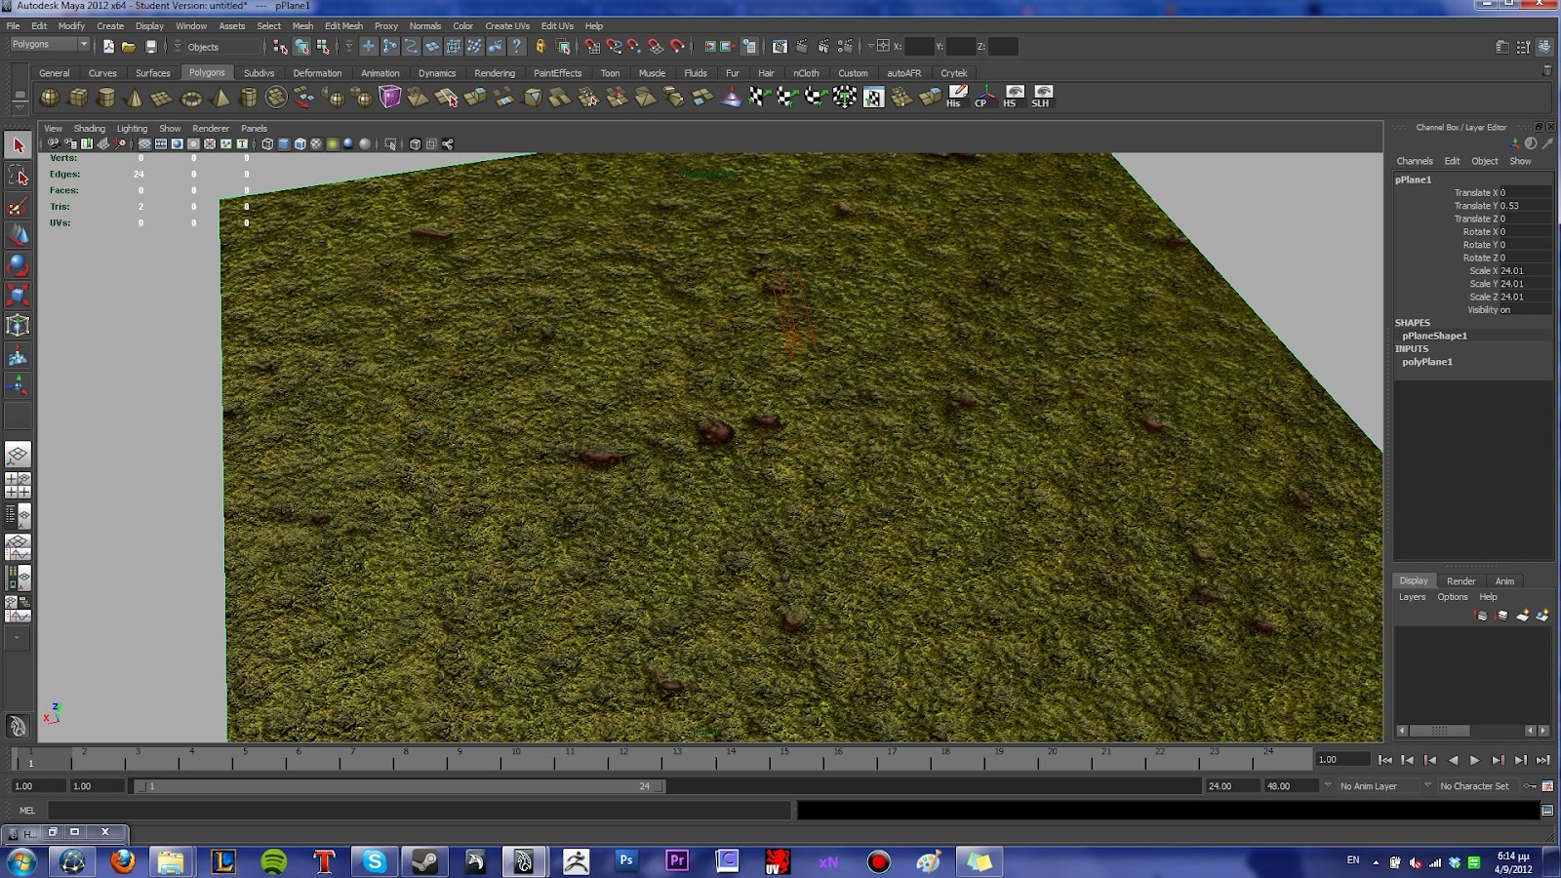The height and width of the screenshot is (878, 1561).
Task: Open ZBrush from the taskbar
Action: click(578, 861)
